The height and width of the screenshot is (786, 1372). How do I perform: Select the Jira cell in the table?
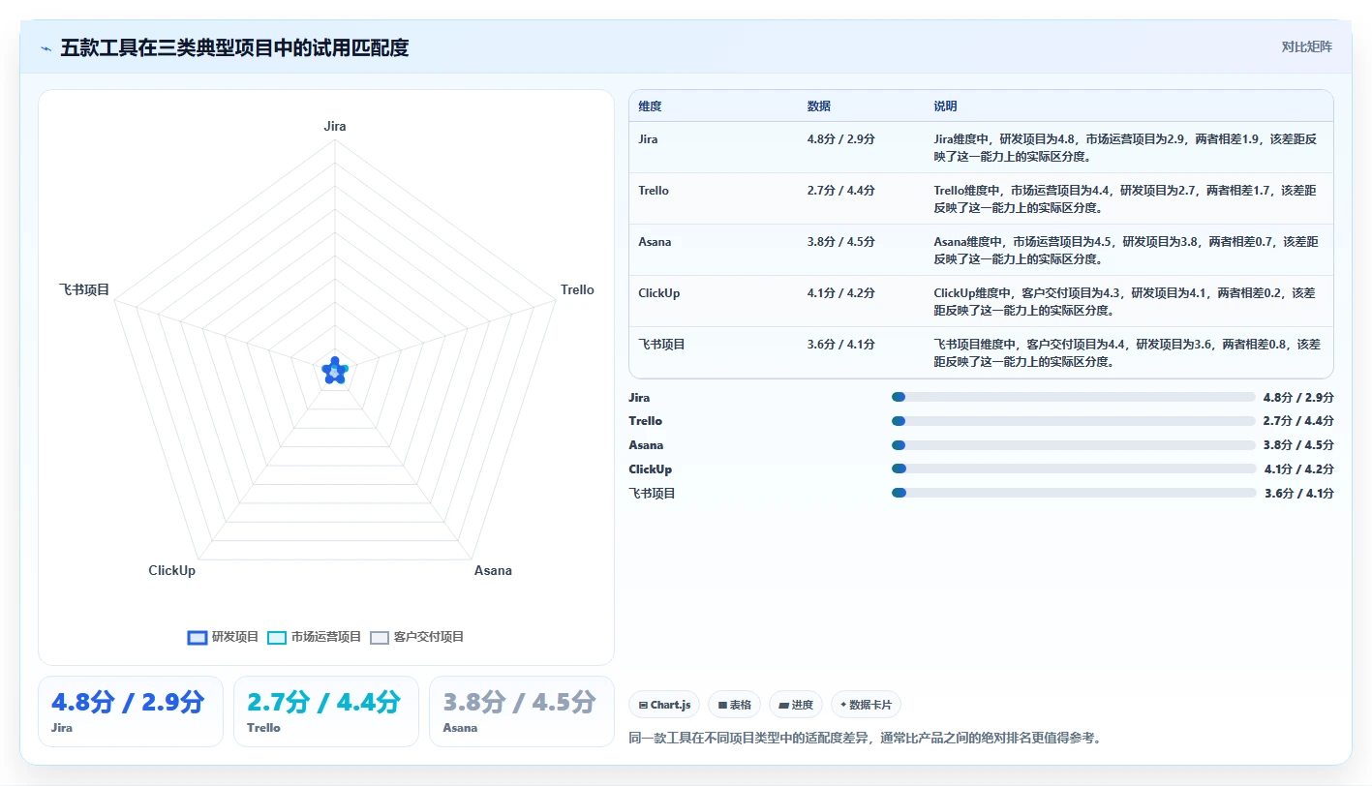tap(649, 139)
